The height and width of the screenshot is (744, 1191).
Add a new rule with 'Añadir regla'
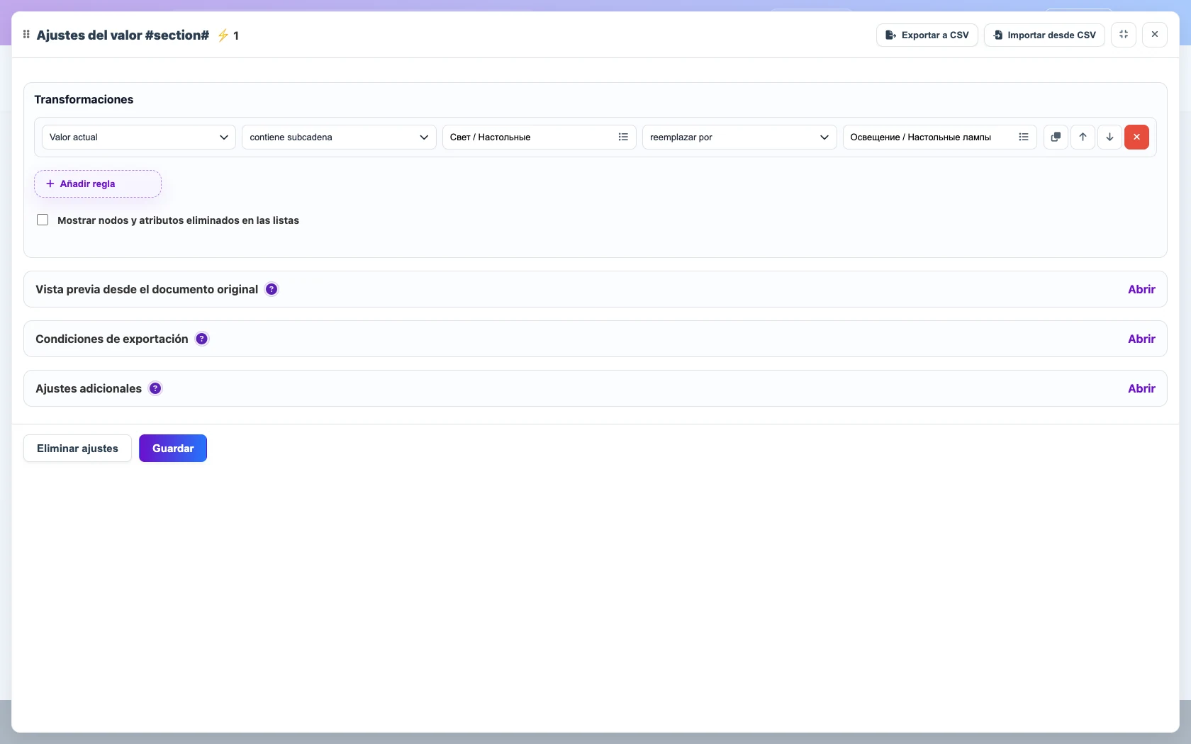pos(98,184)
